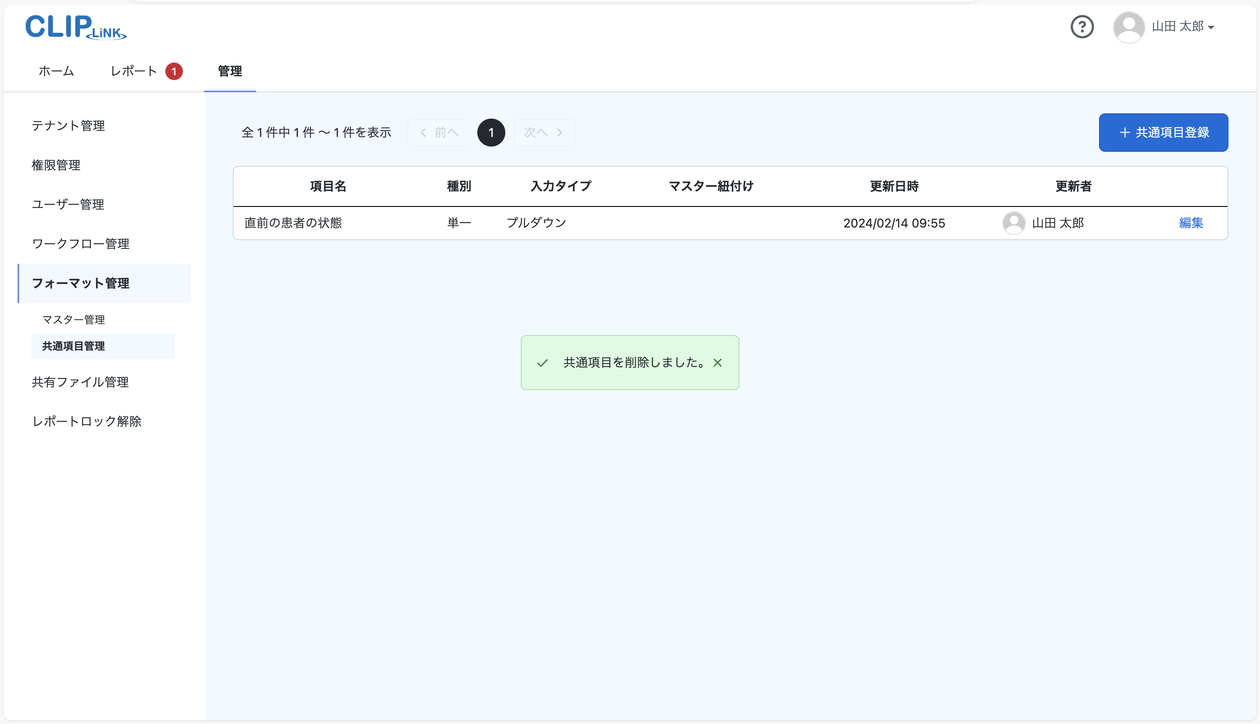The height and width of the screenshot is (724, 1260).
Task: Click the right arrow on 次へ pagination
Action: pyautogui.click(x=560, y=132)
